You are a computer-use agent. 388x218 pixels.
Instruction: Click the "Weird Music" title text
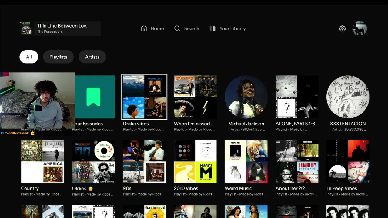coord(238,188)
